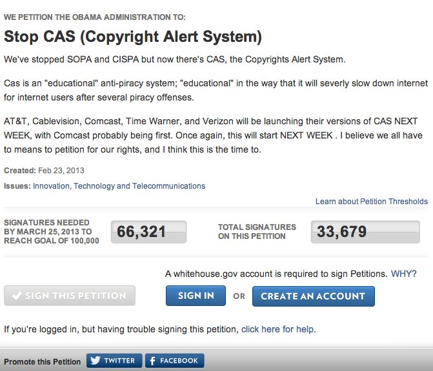
Task: Click the Promote this Petition label
Action: (42, 361)
